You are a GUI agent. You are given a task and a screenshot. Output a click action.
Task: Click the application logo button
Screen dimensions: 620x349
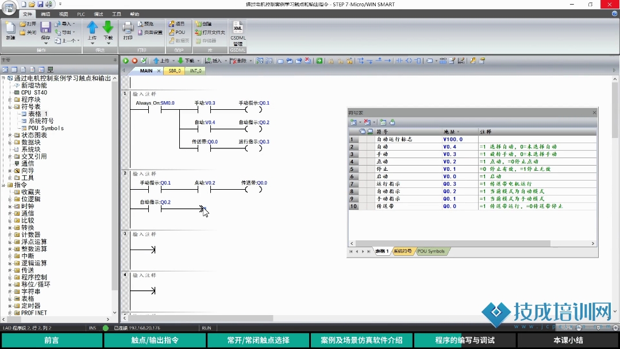click(9, 7)
